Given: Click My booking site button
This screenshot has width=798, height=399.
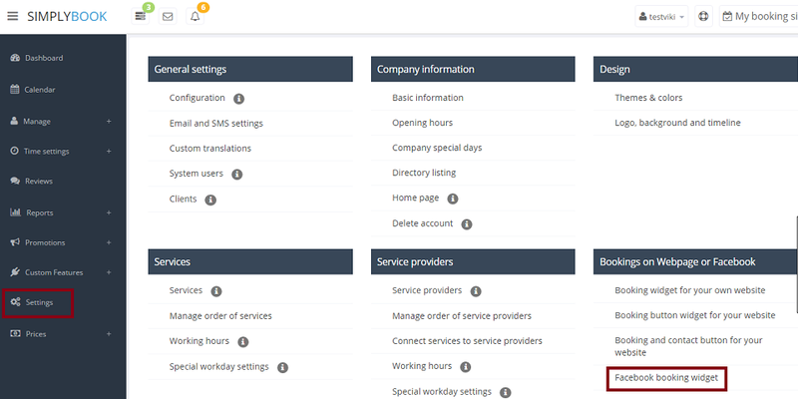Looking at the screenshot, I should [760, 17].
